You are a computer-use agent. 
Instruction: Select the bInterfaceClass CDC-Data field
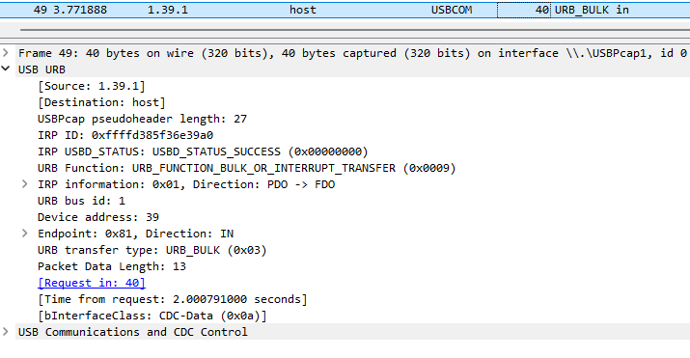point(152,316)
